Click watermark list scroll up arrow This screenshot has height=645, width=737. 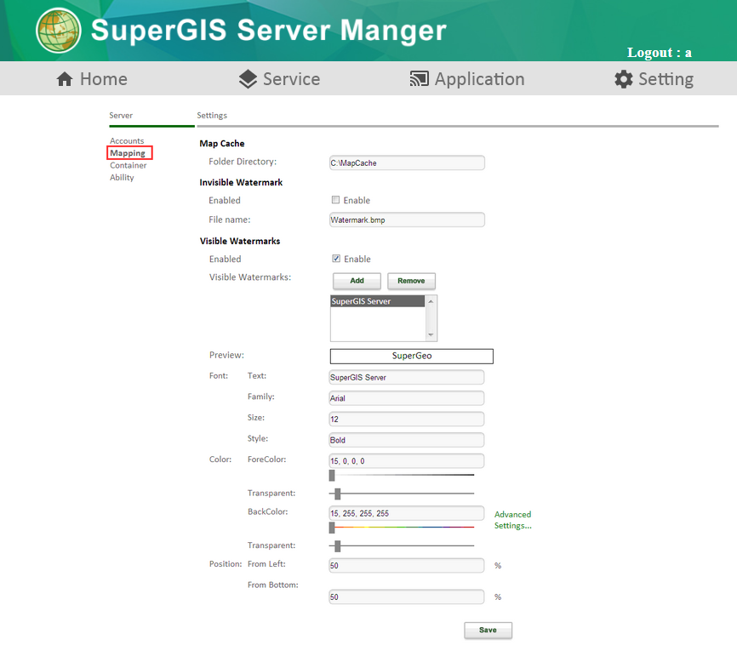431,301
